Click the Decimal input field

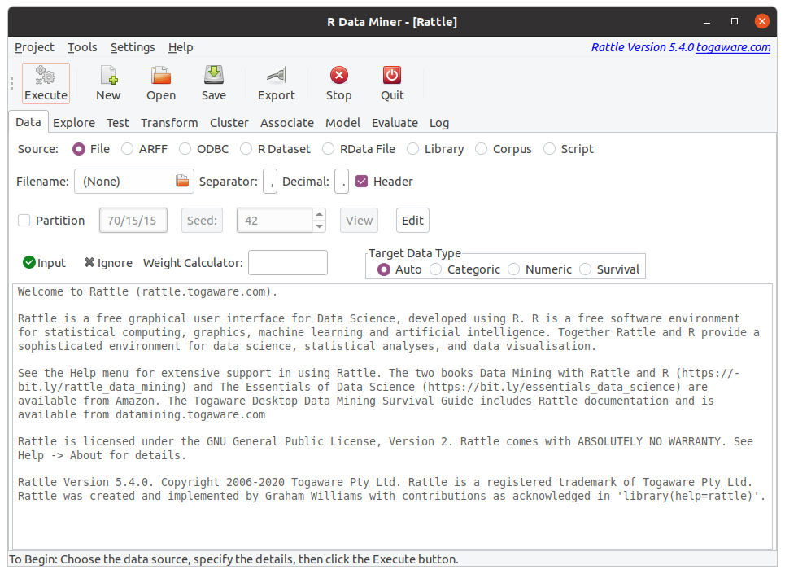click(x=342, y=182)
